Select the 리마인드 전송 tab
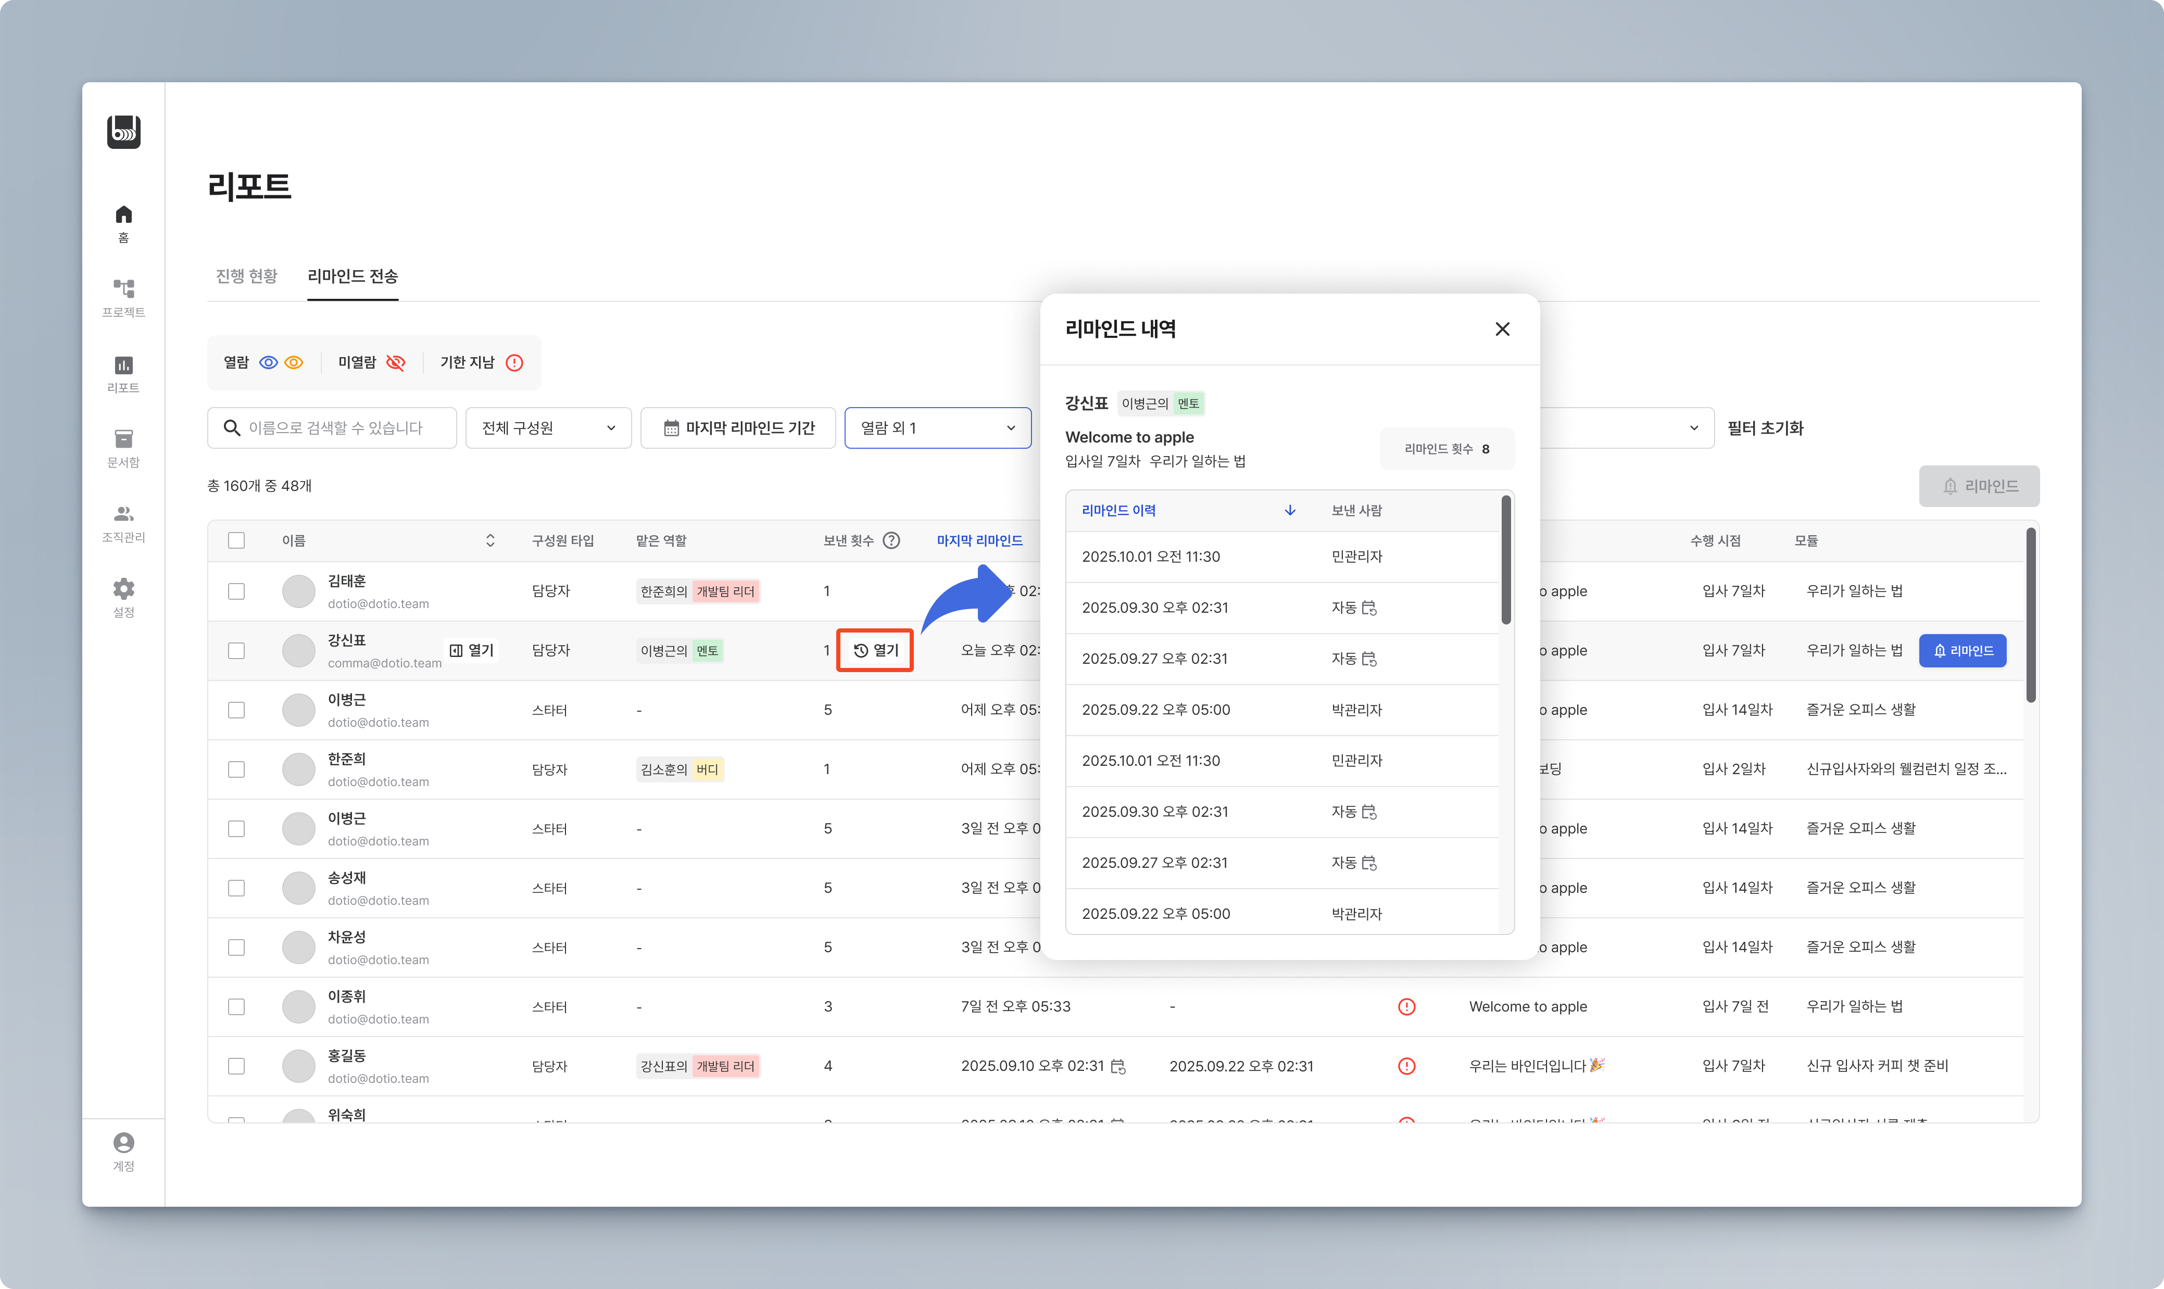Image resolution: width=2164 pixels, height=1289 pixels. click(353, 276)
